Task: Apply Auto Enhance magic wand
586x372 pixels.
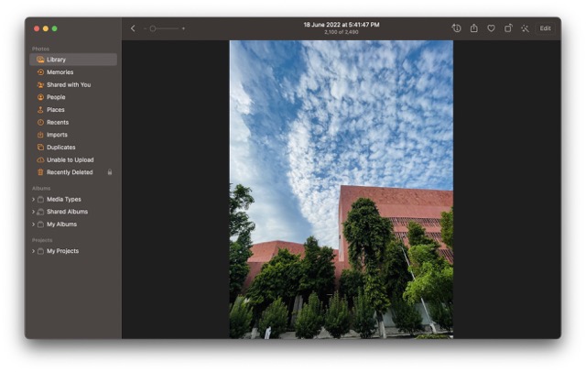Action: 525,28
